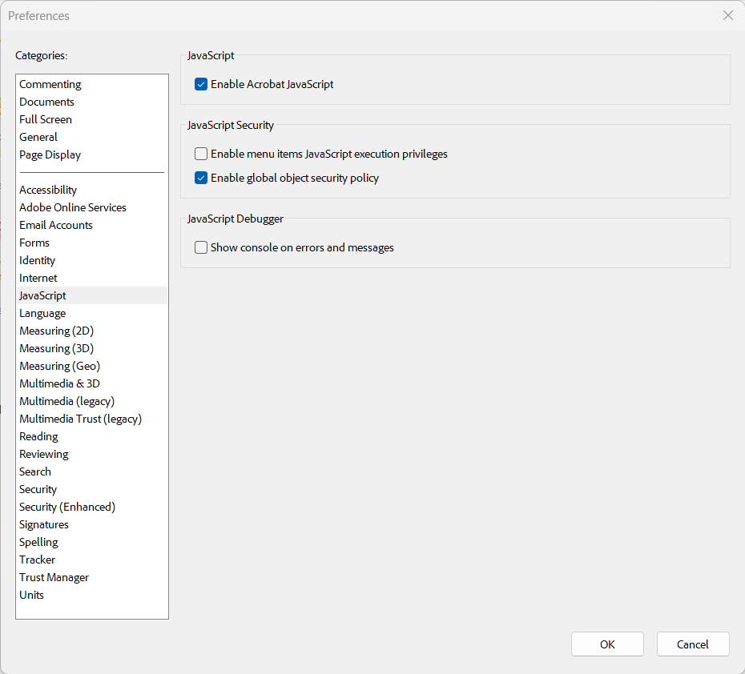The height and width of the screenshot is (674, 745).
Task: Choose the Signatures category
Action: (44, 524)
